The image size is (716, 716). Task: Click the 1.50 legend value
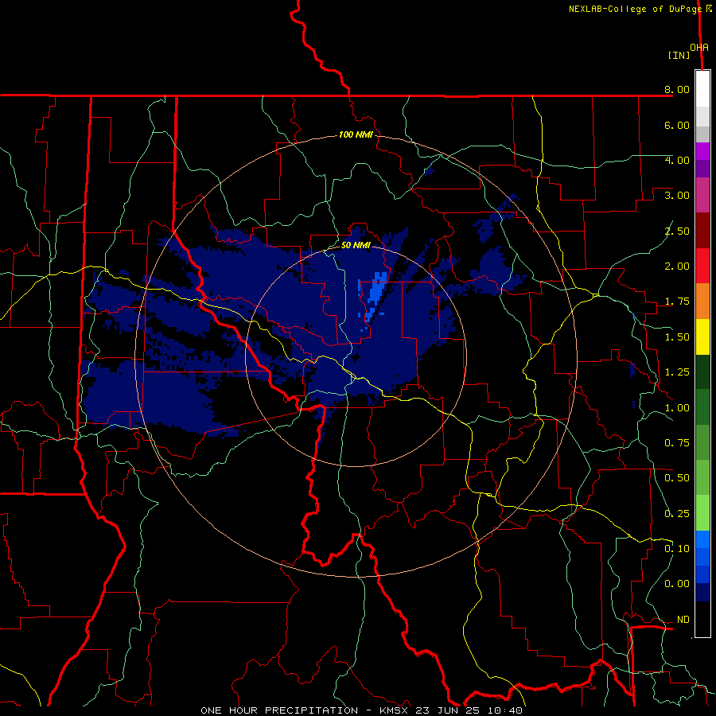pos(677,337)
